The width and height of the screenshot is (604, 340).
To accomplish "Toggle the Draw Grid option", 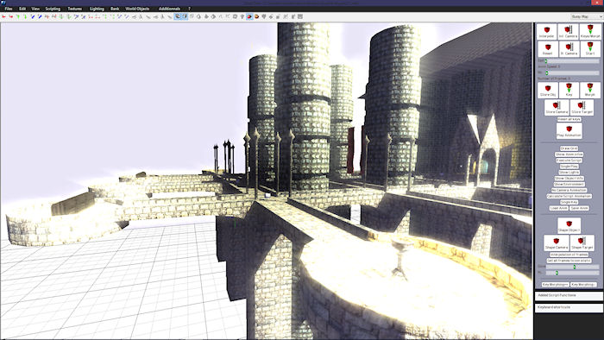I will (569, 148).
